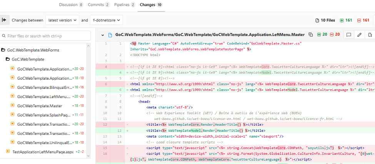The height and width of the screenshot is (164, 375).
Task: Open the 'latest version' dropdown
Action: tap(62, 20)
